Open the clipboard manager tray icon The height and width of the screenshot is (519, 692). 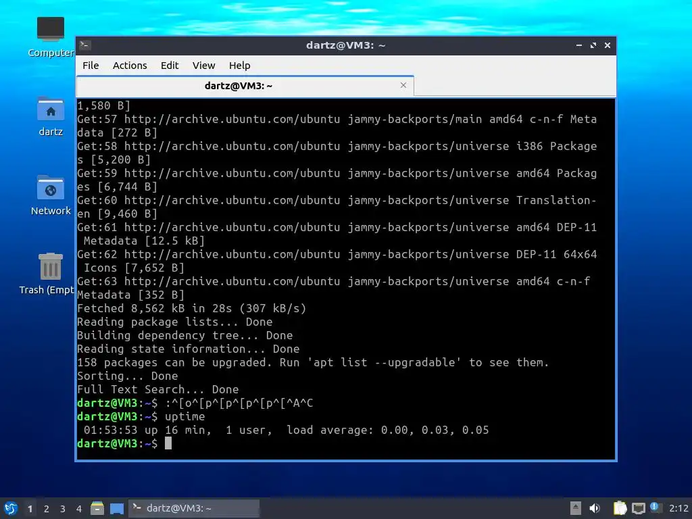pyautogui.click(x=620, y=508)
